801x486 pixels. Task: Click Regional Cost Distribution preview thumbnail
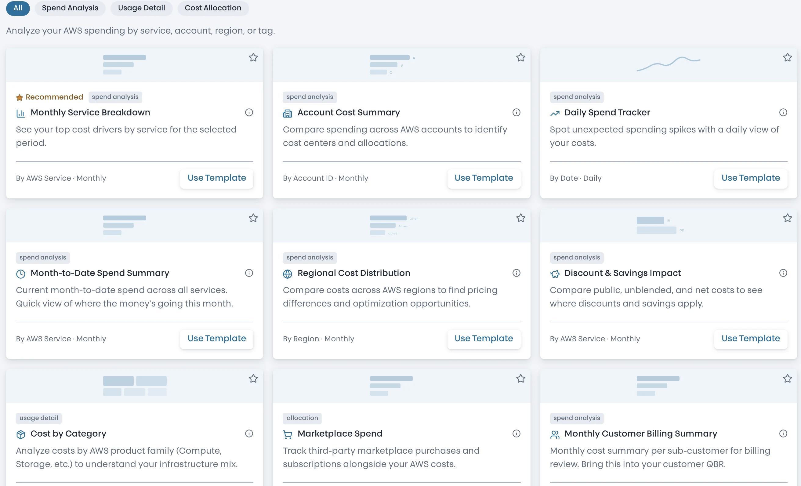pyautogui.click(x=394, y=225)
